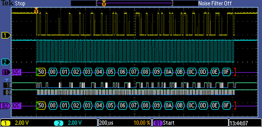Click the B1 data packet 08
The height and width of the screenshot is (127, 262).
tap(145, 72)
